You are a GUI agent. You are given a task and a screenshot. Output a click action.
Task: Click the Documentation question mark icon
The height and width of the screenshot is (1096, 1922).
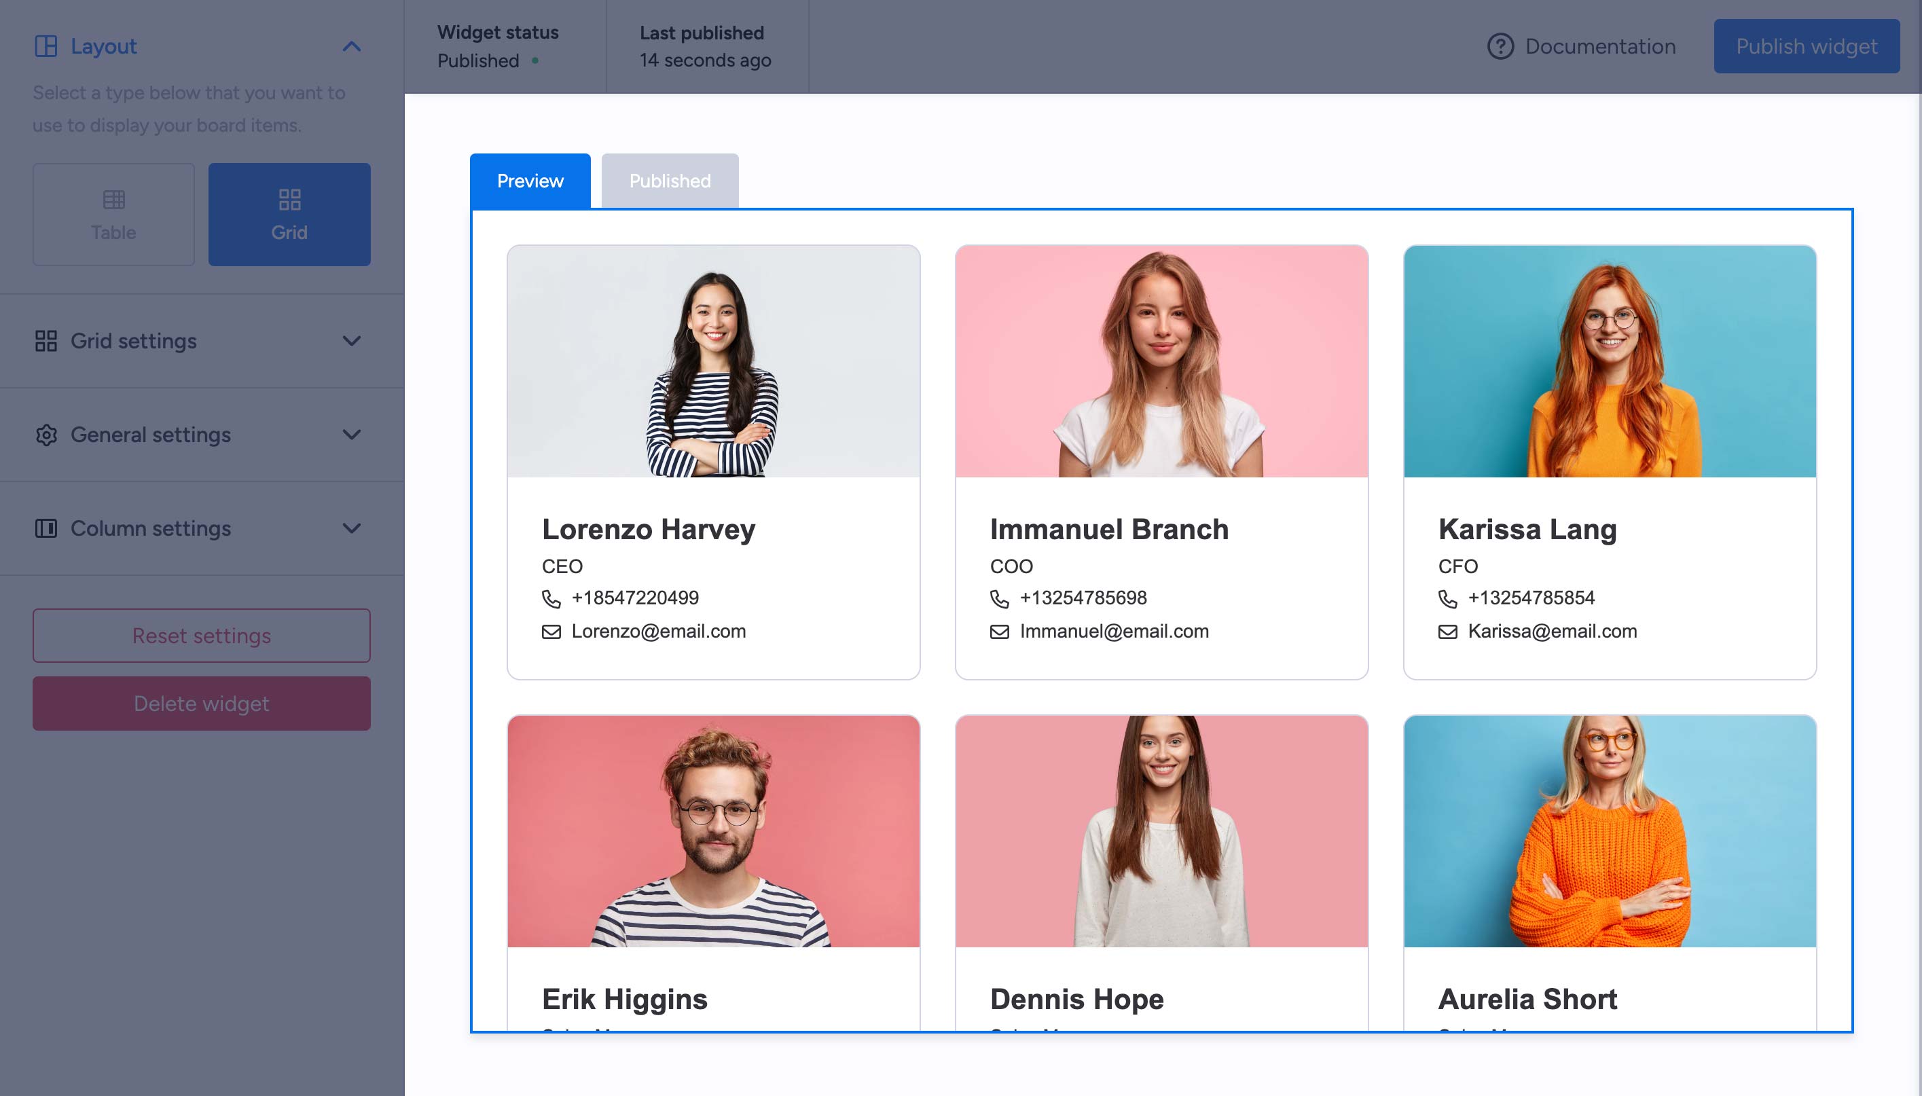pos(1500,47)
